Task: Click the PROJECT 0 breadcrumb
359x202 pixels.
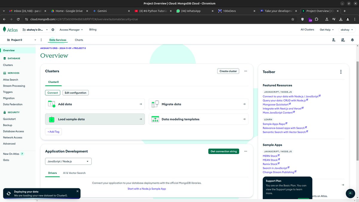Action: click(x=80, y=48)
